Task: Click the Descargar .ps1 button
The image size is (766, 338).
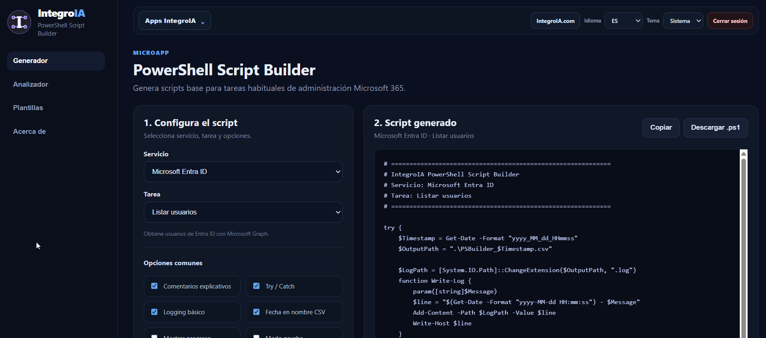Action: 716,128
